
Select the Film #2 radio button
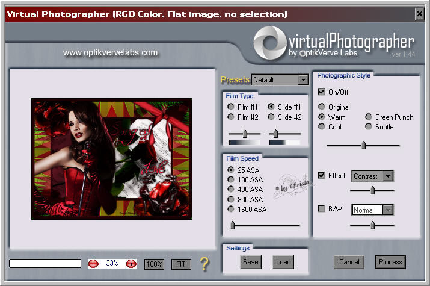click(x=231, y=117)
